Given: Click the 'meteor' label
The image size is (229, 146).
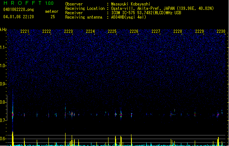Looking at the screenshot, I should (52, 11).
